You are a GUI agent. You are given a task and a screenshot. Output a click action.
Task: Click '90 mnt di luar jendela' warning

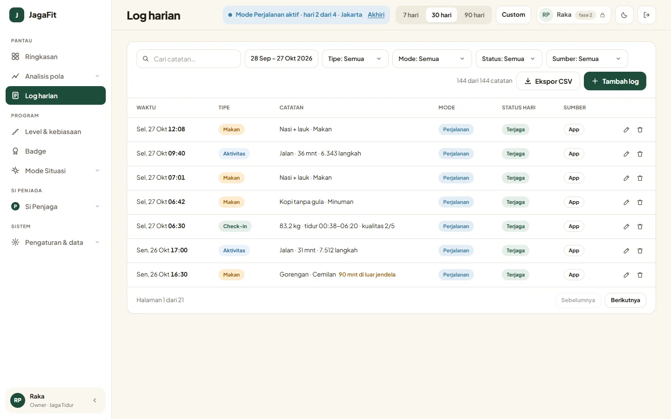(x=367, y=275)
